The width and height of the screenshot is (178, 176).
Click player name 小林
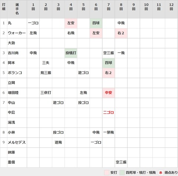click(11, 132)
